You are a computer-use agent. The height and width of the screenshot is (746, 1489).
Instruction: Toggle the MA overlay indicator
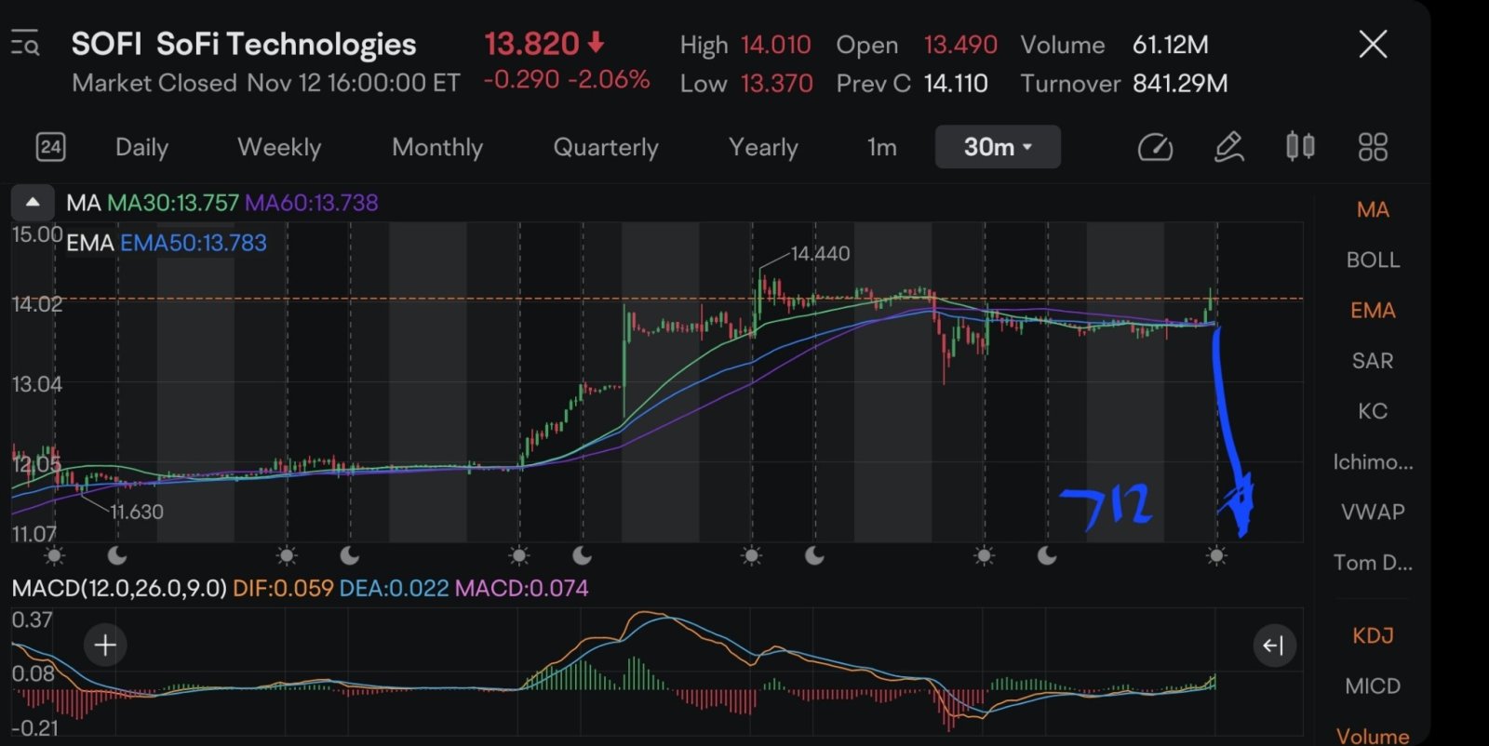(x=1373, y=209)
